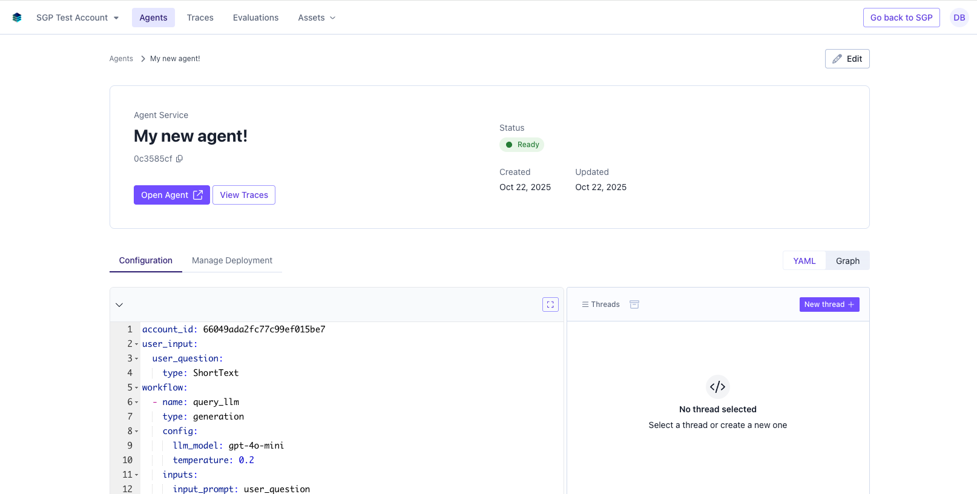Image resolution: width=977 pixels, height=494 pixels.
Task: Click the Created date Oct 22, 2025
Action: 525,187
